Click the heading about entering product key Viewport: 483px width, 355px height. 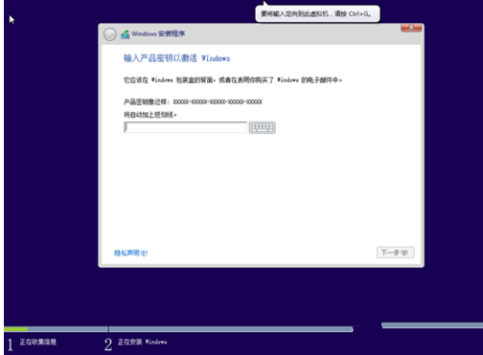[177, 58]
